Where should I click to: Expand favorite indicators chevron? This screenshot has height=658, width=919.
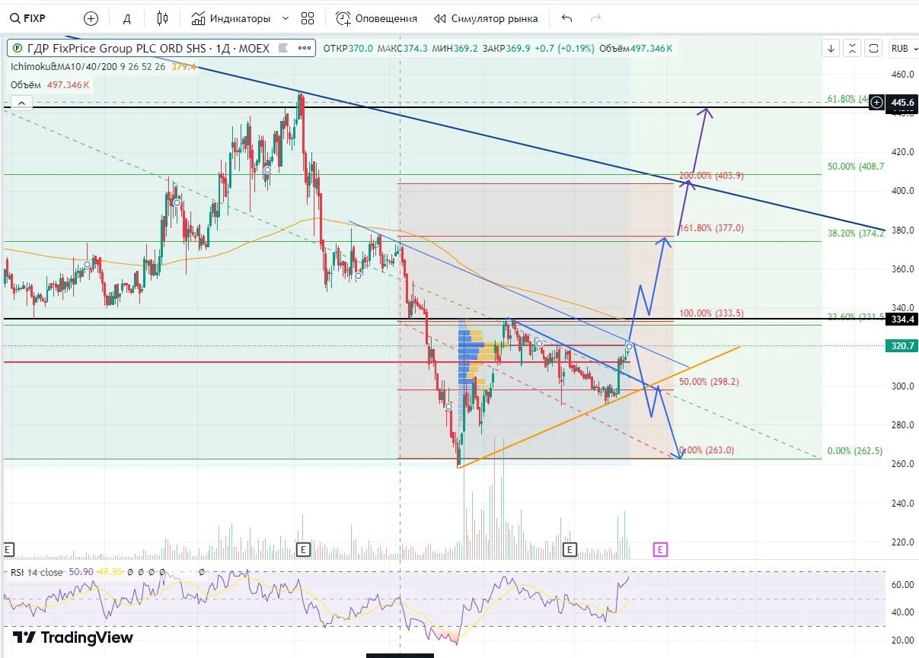point(286,18)
